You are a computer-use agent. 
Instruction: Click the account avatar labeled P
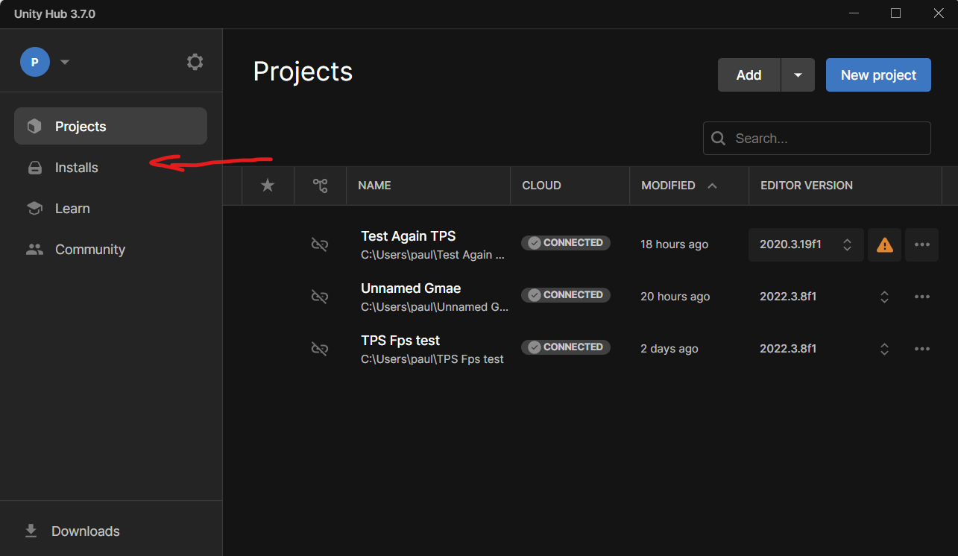35,62
